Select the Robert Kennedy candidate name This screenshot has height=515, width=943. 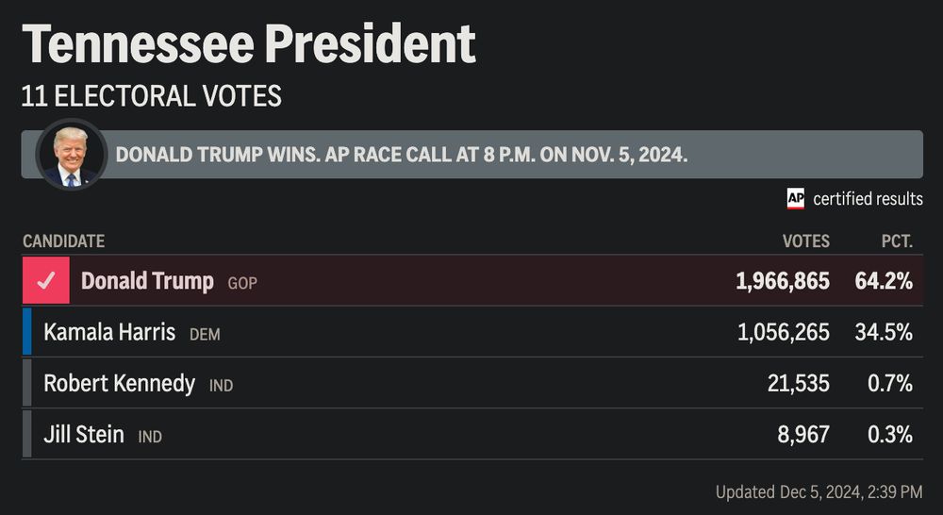(x=119, y=384)
